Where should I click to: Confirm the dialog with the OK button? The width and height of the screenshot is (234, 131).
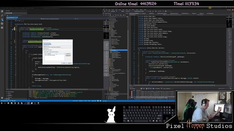point(64,63)
